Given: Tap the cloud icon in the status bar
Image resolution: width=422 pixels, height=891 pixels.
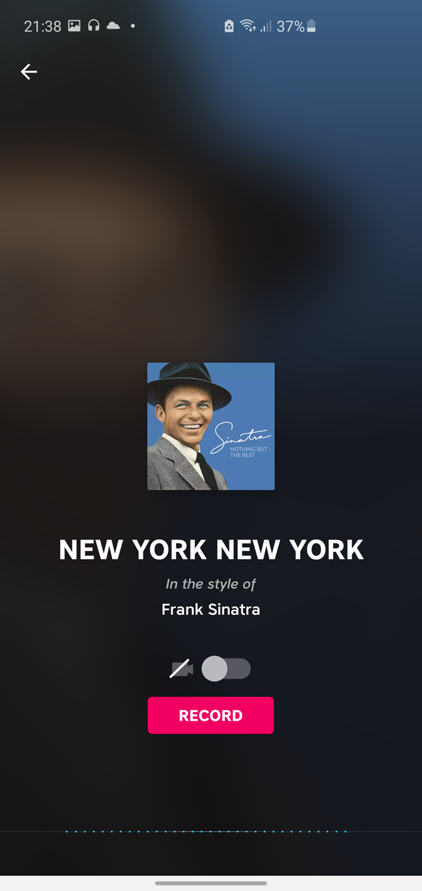Looking at the screenshot, I should click(x=114, y=26).
